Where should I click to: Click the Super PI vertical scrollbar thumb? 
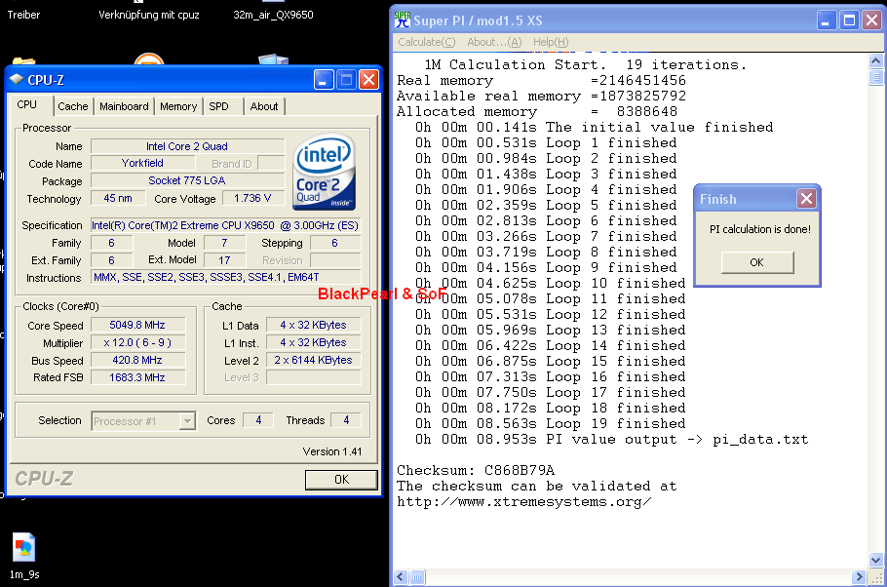[x=875, y=76]
